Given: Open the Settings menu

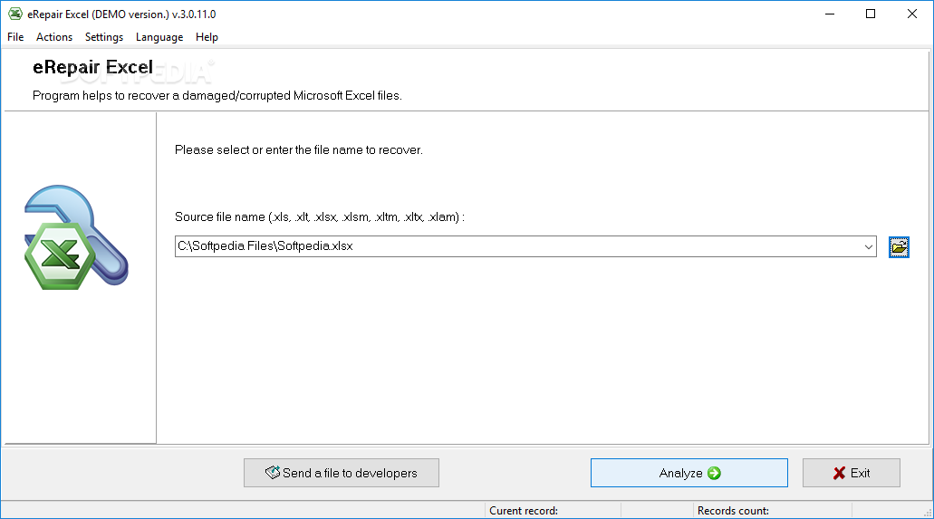Looking at the screenshot, I should click(104, 37).
